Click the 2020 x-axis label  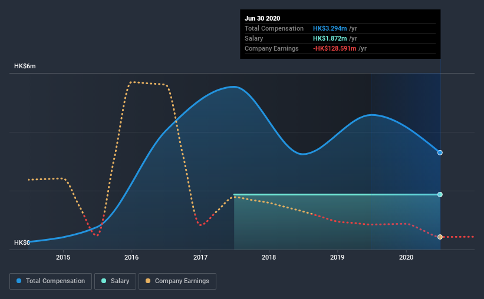(406, 257)
